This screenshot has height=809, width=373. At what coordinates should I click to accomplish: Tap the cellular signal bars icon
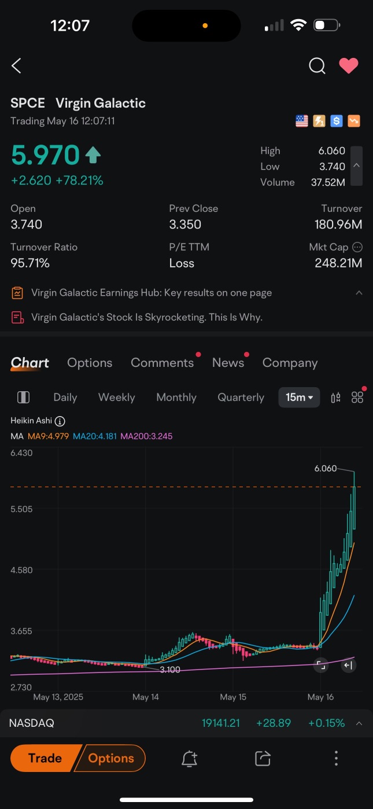(x=274, y=25)
